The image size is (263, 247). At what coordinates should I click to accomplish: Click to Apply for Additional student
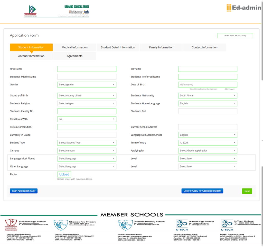[202, 191]
